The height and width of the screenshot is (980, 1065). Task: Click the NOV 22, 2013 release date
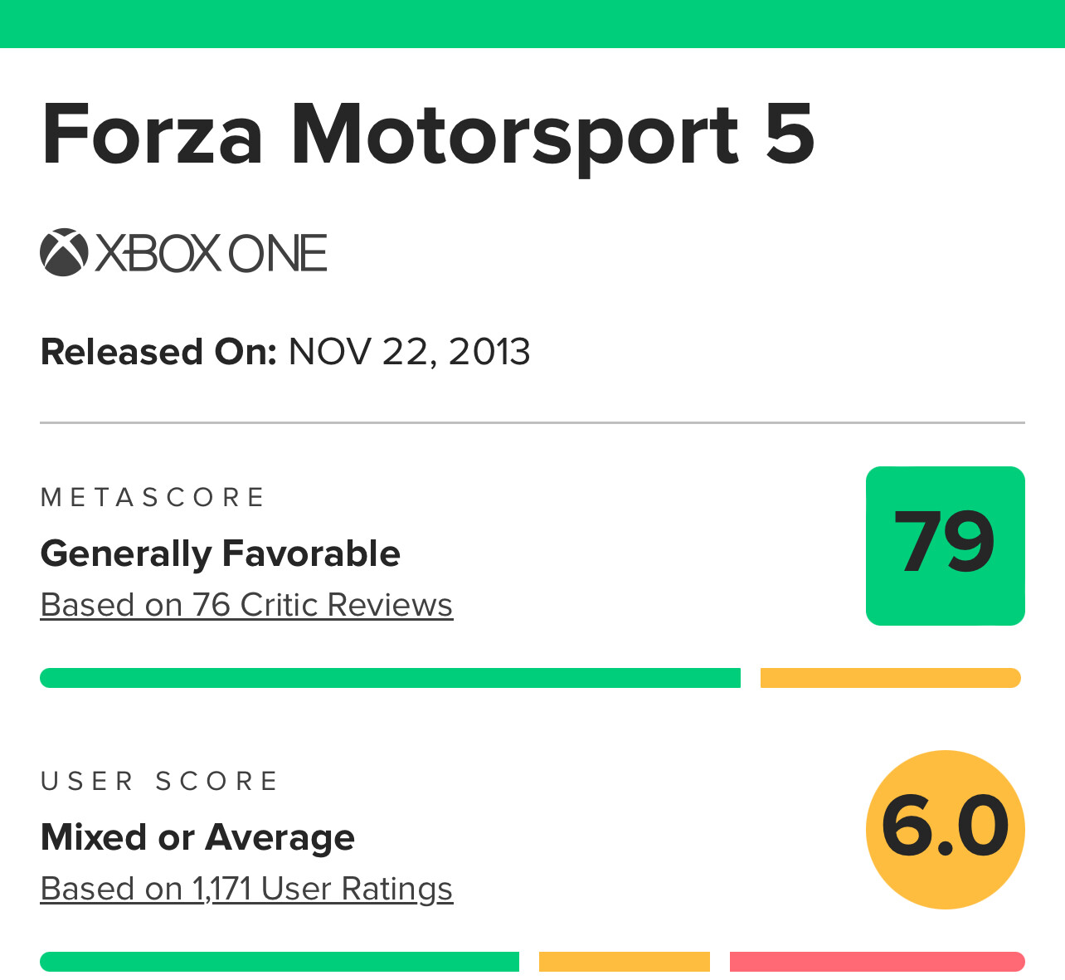point(409,352)
